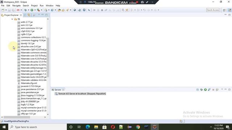Start the server with green Servers-view button
Screen dimensions: 232x130
[205, 90]
